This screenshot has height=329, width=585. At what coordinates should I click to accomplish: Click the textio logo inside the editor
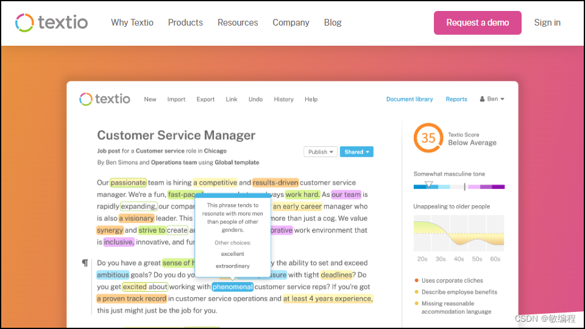point(104,99)
